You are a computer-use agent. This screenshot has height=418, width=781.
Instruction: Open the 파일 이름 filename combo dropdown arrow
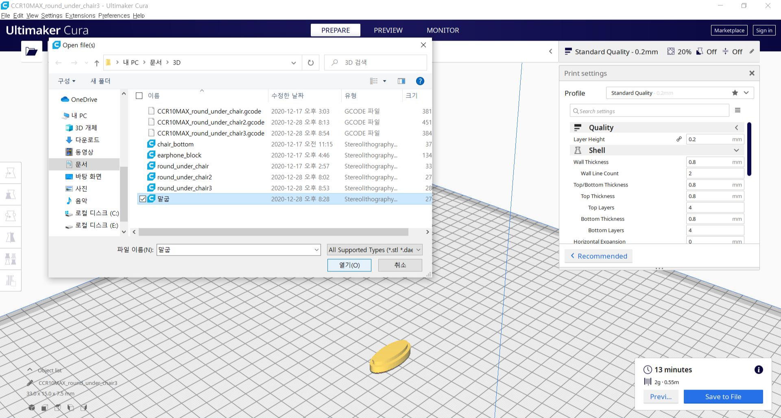(x=316, y=250)
